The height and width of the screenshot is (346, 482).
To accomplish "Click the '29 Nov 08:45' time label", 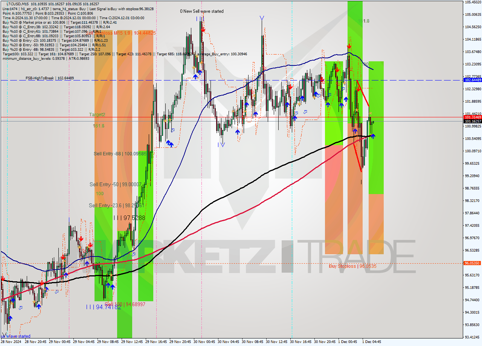I will click(x=108, y=342).
